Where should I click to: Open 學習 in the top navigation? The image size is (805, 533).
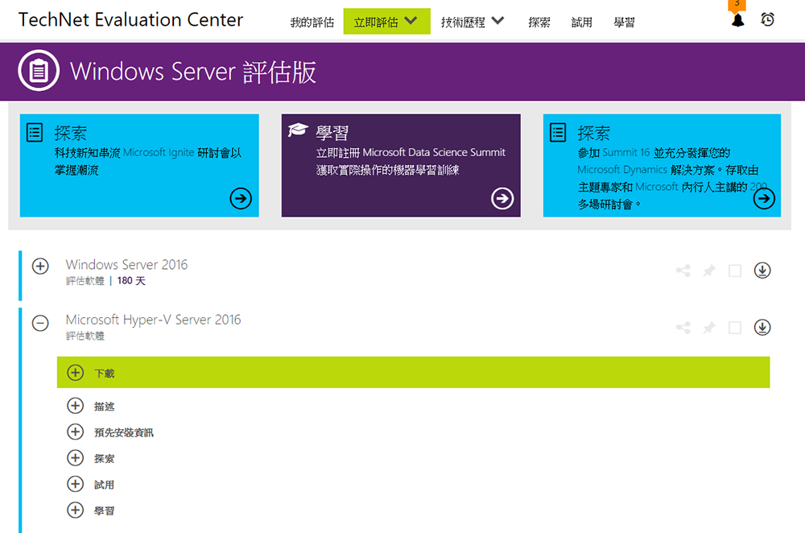point(625,23)
